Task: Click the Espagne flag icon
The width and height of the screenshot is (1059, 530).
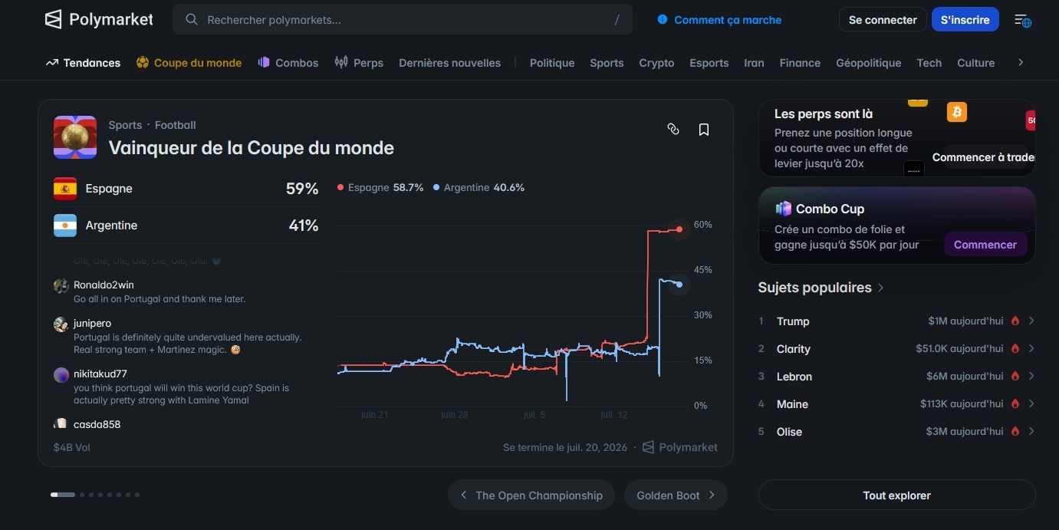Action: pyautogui.click(x=65, y=189)
